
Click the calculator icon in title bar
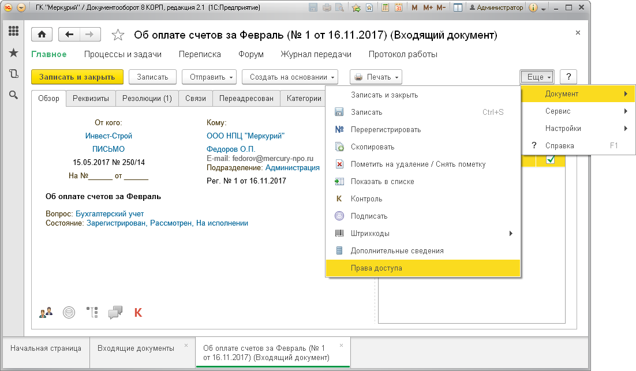386,8
